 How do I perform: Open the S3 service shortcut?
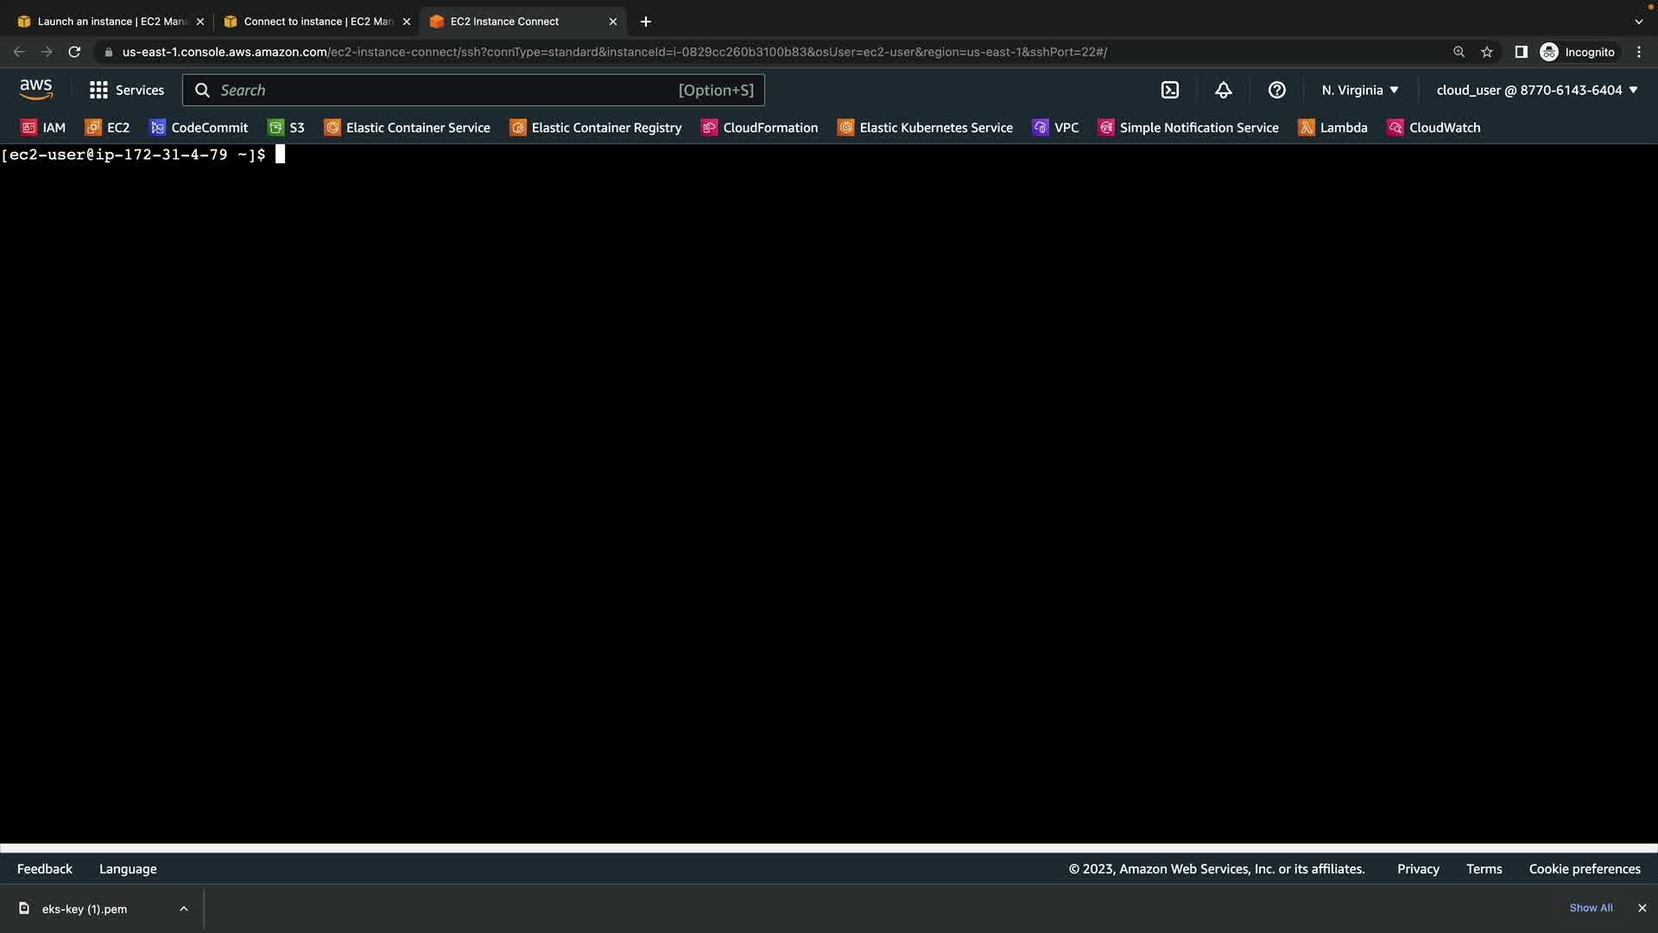pyautogui.click(x=287, y=128)
